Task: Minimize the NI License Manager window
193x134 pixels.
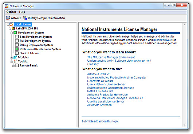Action: tap(167, 5)
